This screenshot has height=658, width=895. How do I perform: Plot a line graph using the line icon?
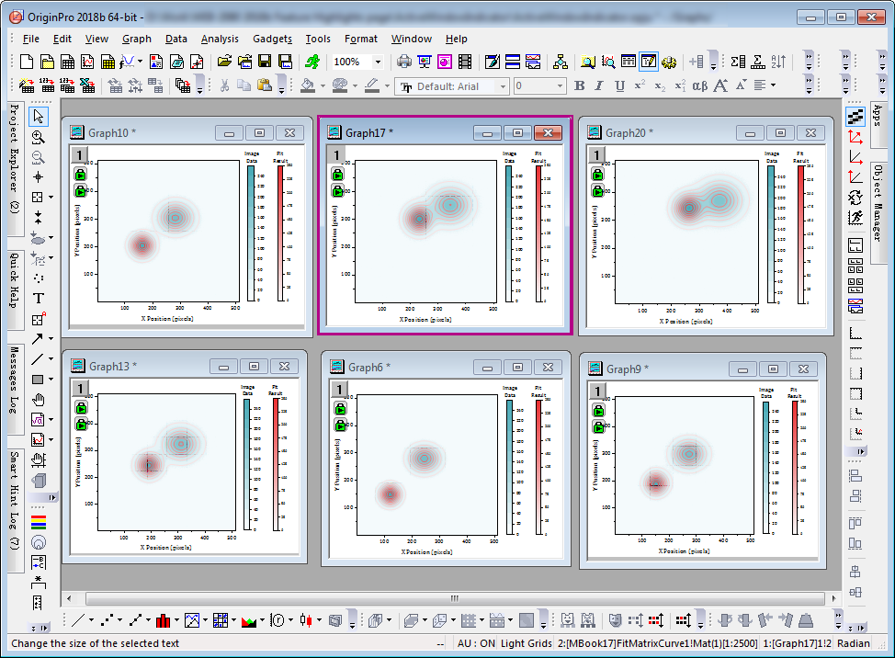click(78, 620)
